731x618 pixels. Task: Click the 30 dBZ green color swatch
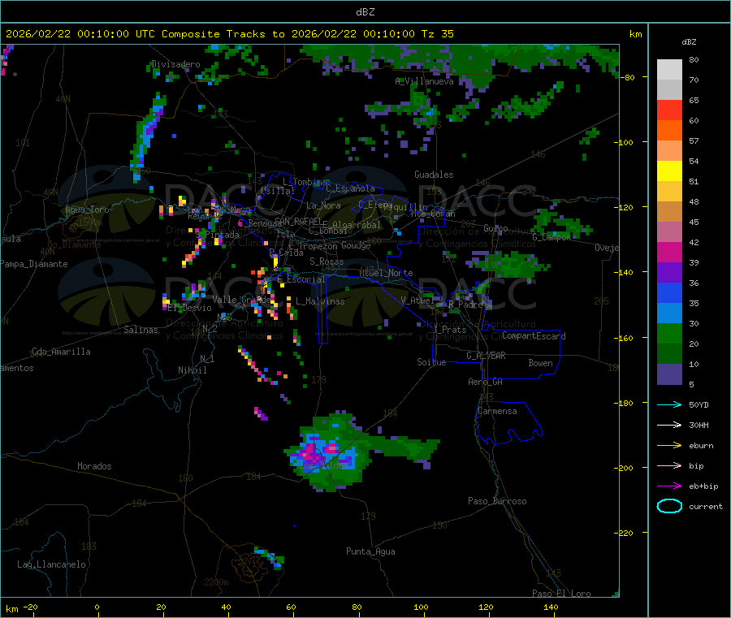pyautogui.click(x=669, y=334)
